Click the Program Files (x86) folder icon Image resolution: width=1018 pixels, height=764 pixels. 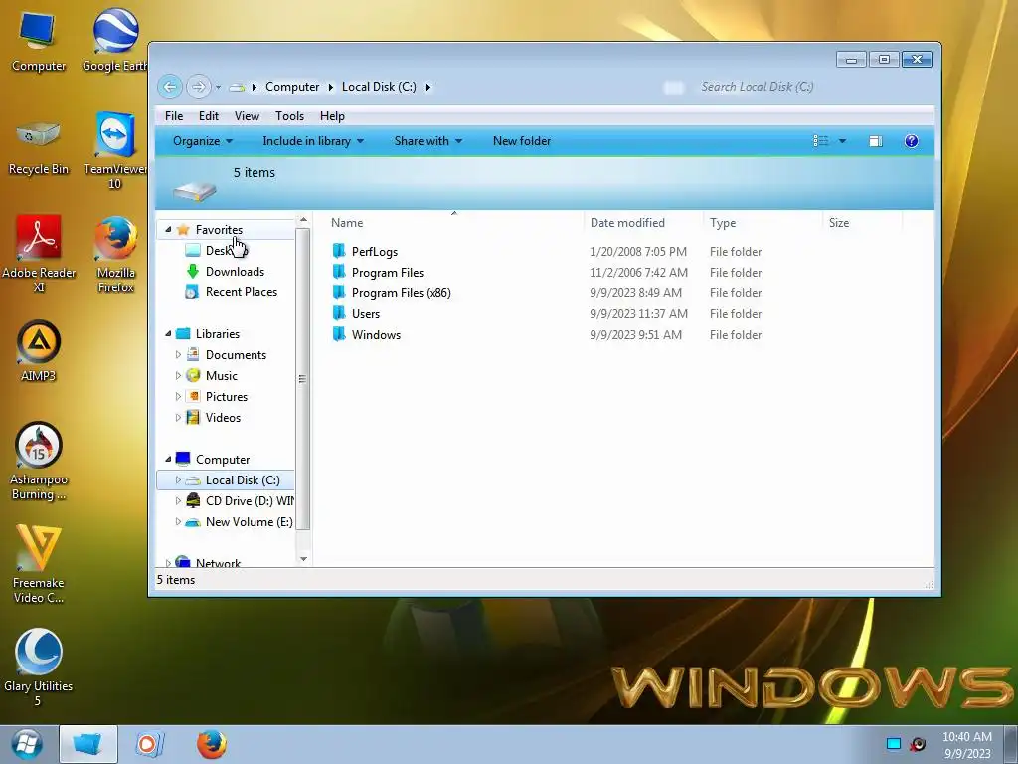(339, 292)
